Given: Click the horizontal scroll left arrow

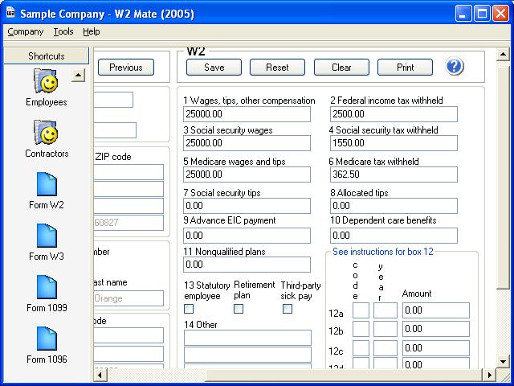Looking at the screenshot, I should [100, 375].
